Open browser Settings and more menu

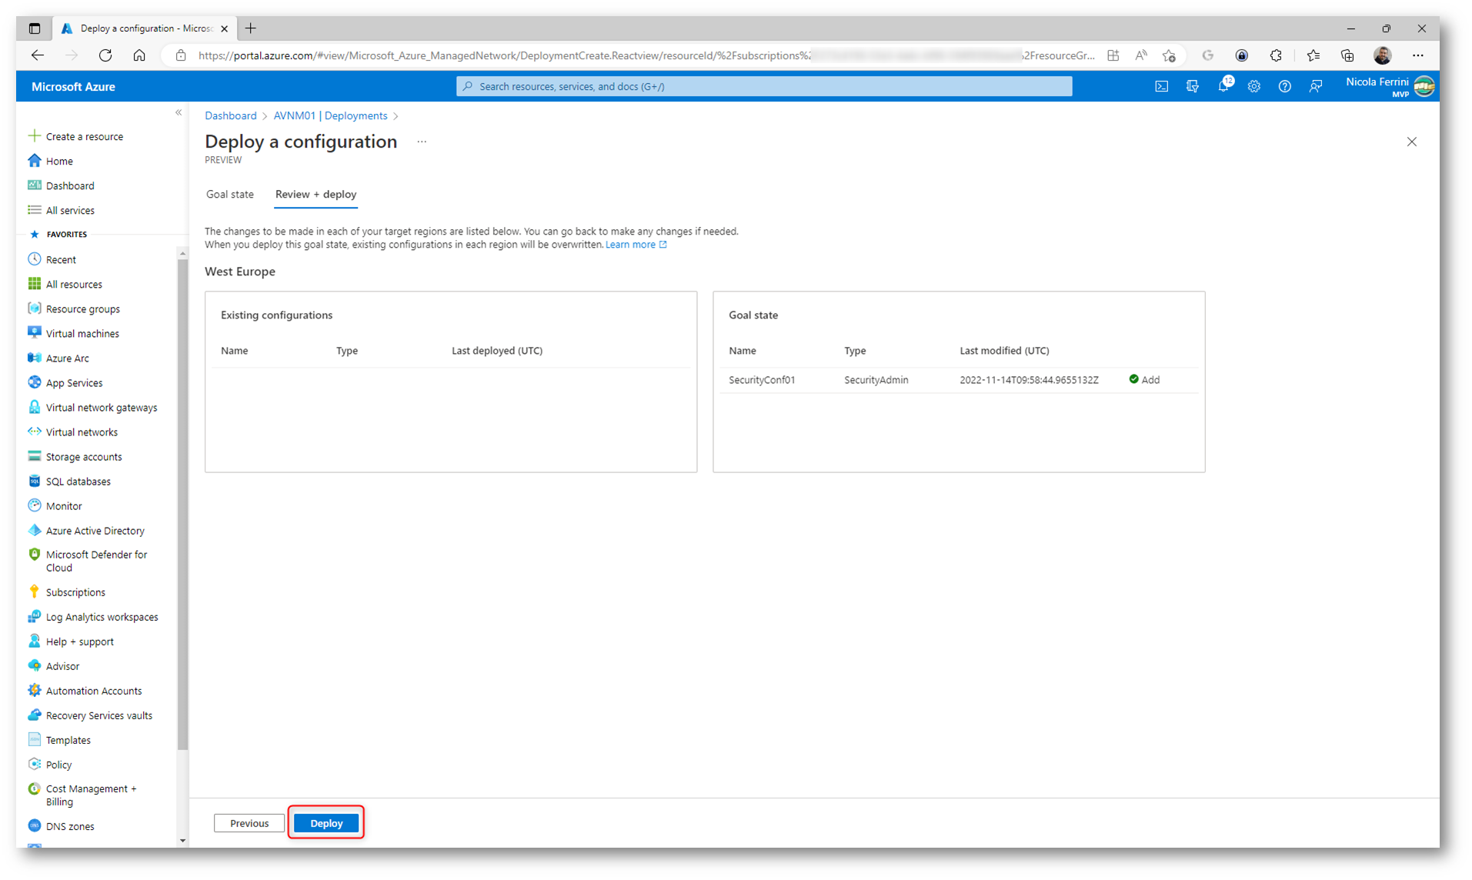pyautogui.click(x=1417, y=55)
